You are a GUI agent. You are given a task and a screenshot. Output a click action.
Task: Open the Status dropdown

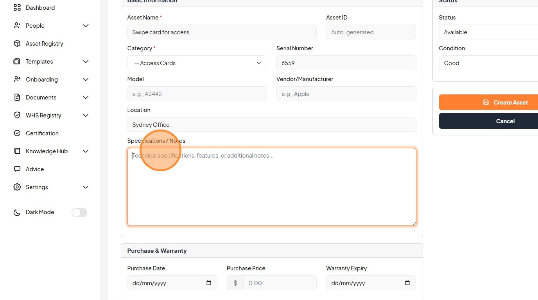[x=489, y=32]
